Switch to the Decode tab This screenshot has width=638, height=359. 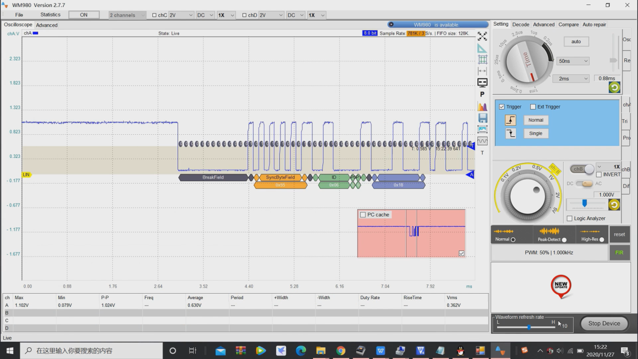[521, 24]
